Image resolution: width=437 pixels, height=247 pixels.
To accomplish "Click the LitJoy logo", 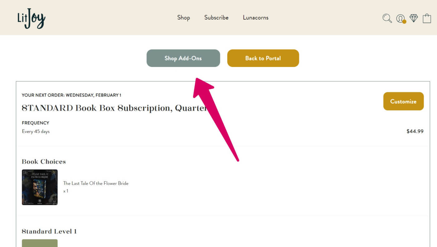I will (32, 18).
